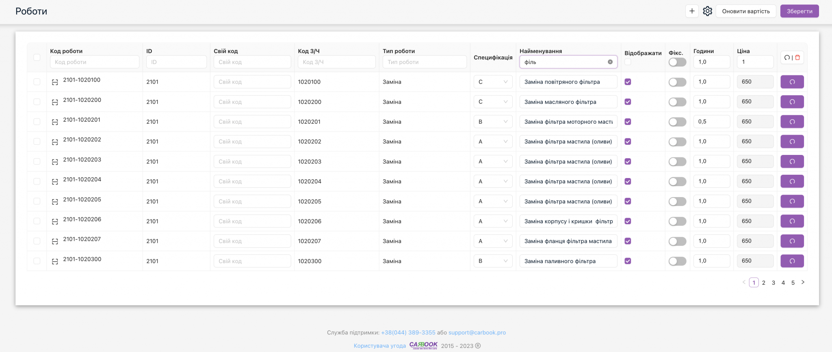Click the reset icon in header actions
The width and height of the screenshot is (832, 352).
(787, 58)
